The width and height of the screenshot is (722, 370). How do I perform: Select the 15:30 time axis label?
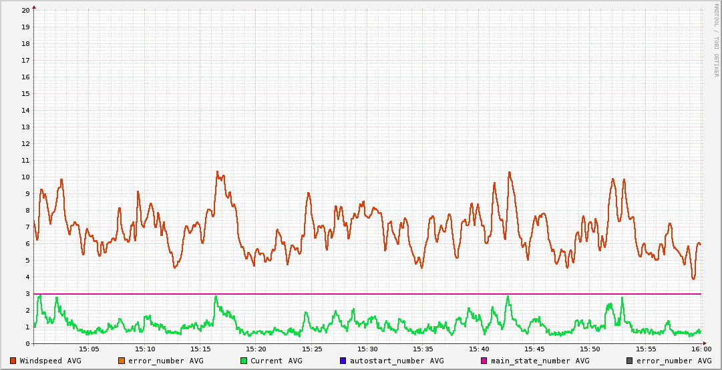tap(367, 349)
